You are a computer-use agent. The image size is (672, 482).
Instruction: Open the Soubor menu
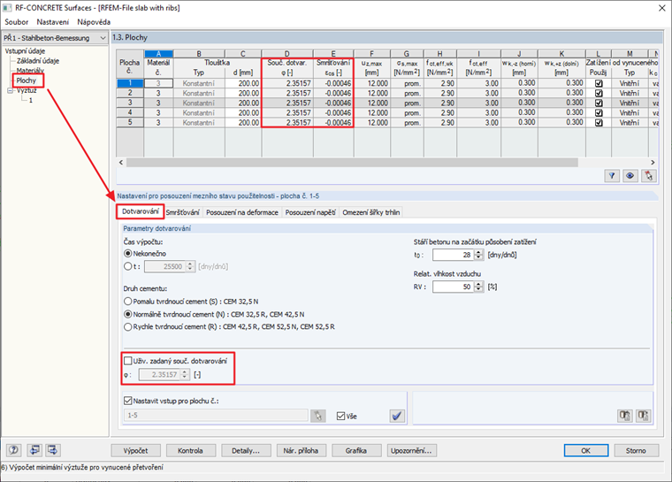click(x=16, y=22)
